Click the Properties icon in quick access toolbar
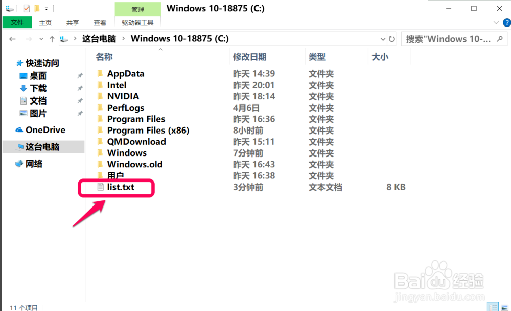This screenshot has width=511, height=311. pos(27,9)
